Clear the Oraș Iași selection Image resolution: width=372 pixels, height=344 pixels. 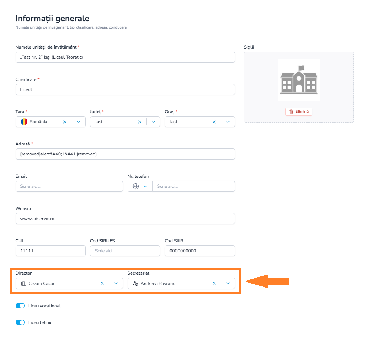point(214,122)
